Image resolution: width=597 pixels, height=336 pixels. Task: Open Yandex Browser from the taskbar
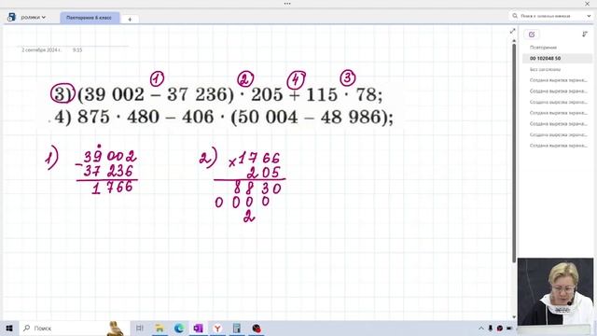[x=217, y=328]
